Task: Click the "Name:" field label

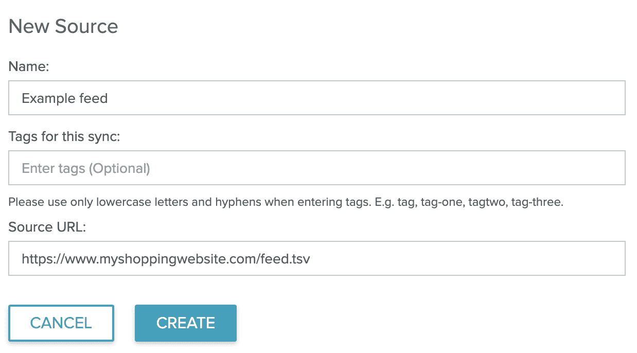Action: 28,66
